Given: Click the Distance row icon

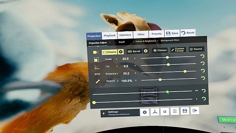Looking at the screenshot, I should [x=97, y=74].
